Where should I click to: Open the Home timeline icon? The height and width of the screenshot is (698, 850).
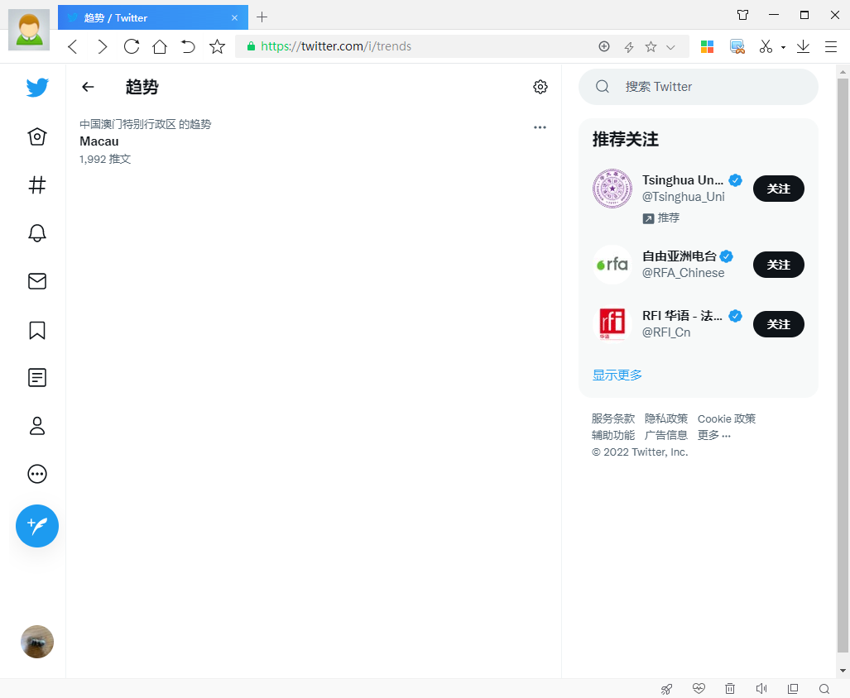(37, 136)
